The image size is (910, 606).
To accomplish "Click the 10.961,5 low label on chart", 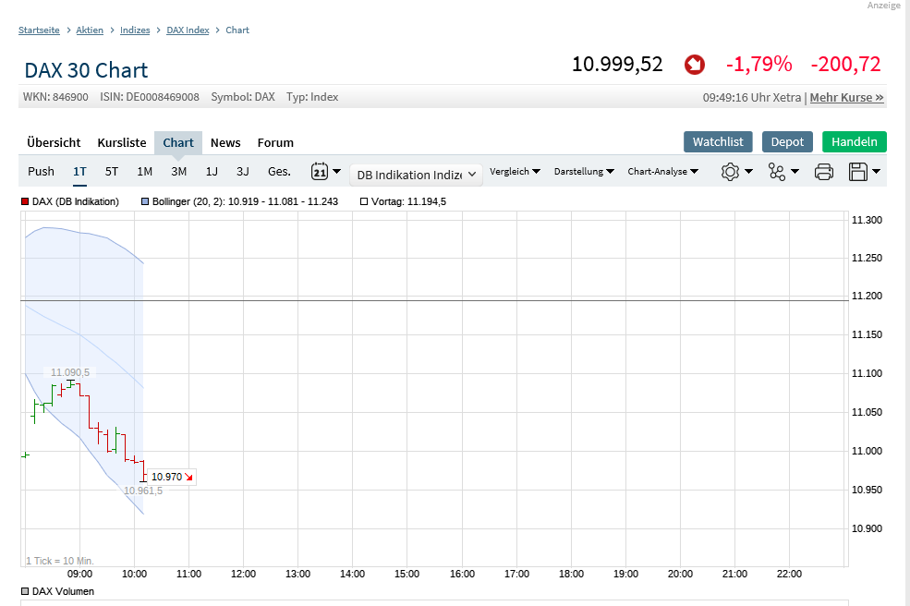I will click(x=143, y=491).
